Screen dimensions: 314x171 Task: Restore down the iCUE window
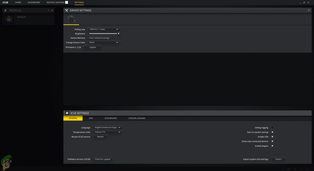[x=304, y=2]
